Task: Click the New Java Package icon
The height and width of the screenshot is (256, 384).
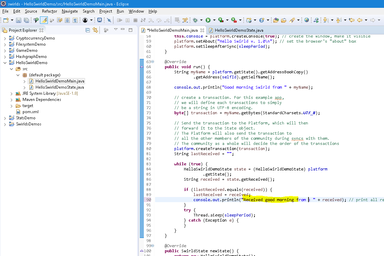Action: [249, 20]
